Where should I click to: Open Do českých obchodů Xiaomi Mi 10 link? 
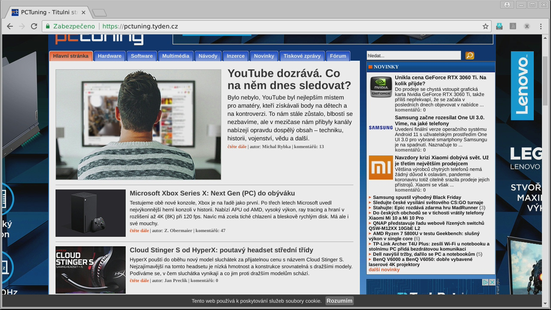click(426, 215)
